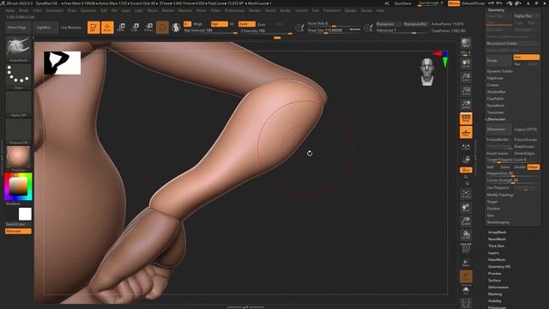Click the AAHalf icon
This screenshot has height=309, width=549.
click(x=466, y=104)
